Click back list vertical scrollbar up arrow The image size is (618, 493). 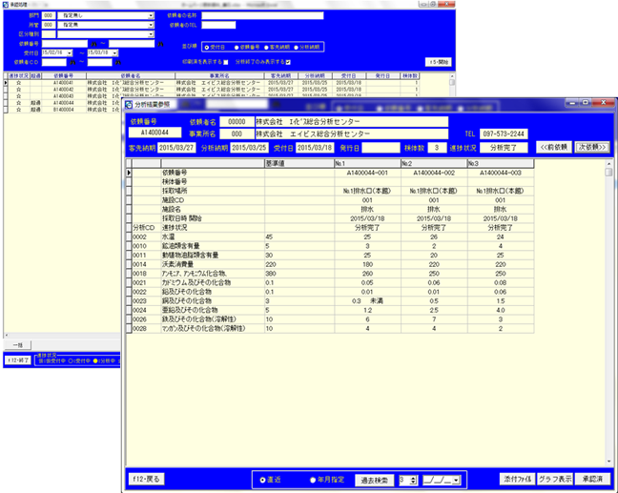[452, 76]
